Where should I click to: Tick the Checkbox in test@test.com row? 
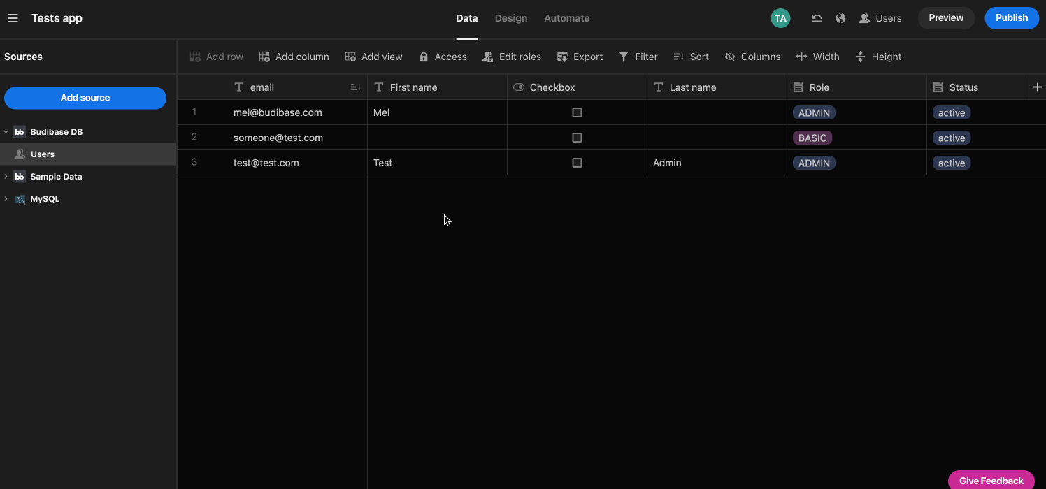577,162
